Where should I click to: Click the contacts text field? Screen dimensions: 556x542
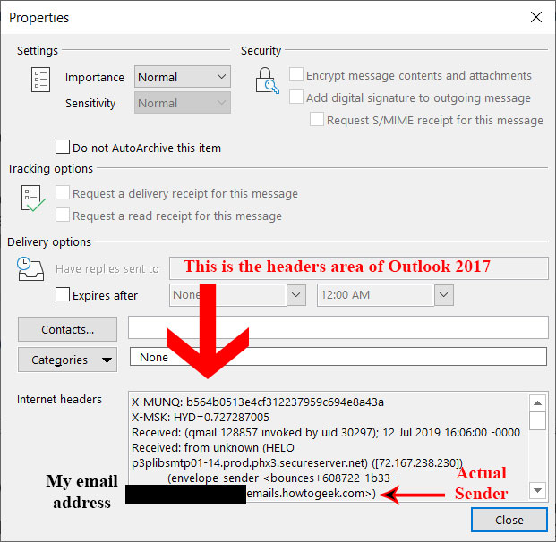pyautogui.click(x=338, y=327)
